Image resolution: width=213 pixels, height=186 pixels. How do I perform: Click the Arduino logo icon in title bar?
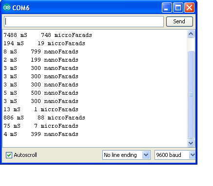(x=7, y=8)
